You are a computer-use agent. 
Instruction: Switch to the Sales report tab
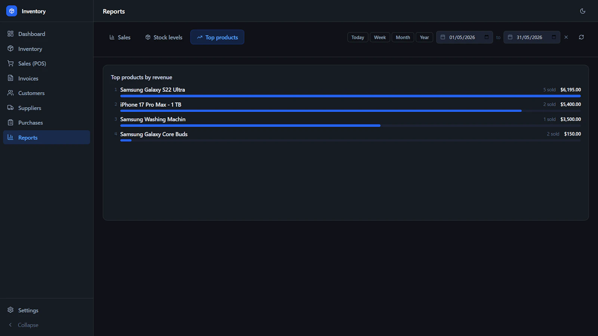[x=120, y=37]
